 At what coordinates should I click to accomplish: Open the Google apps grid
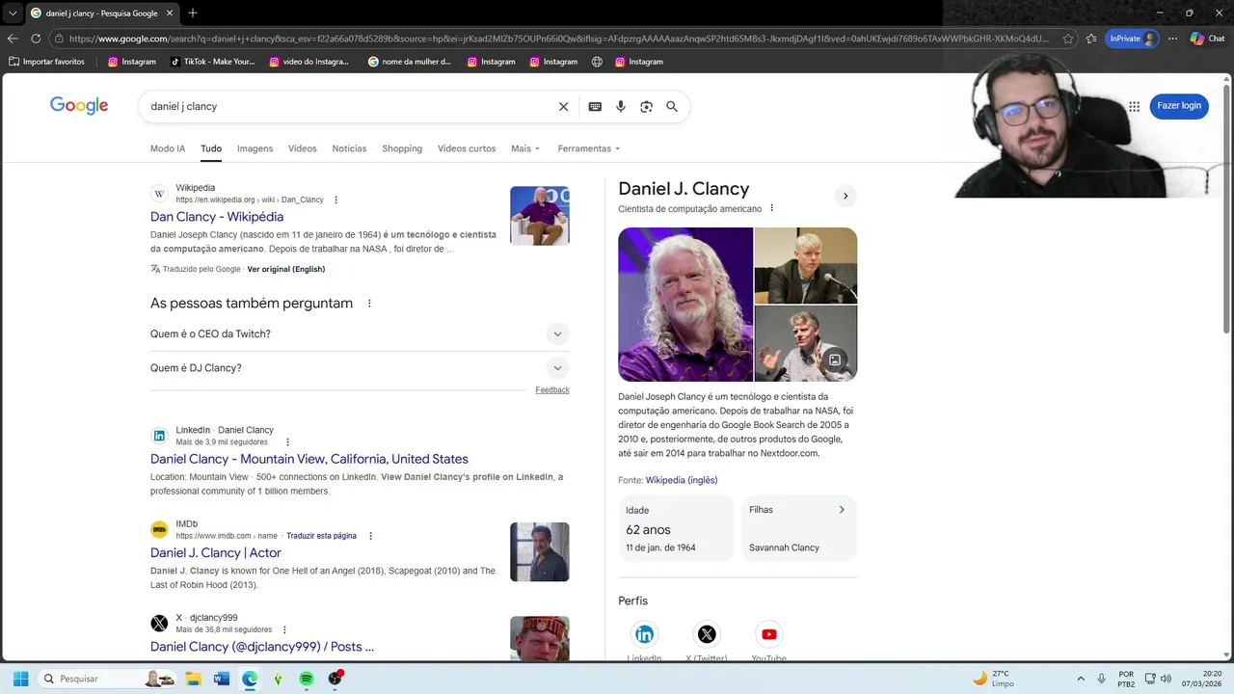(1134, 106)
